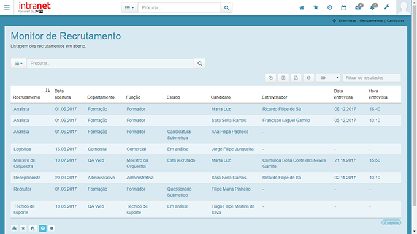Click bottom favorite star icon
The image size is (417, 234).
[23, 228]
